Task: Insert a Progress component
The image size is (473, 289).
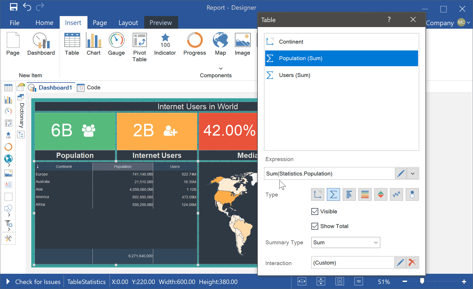Action: [x=195, y=44]
